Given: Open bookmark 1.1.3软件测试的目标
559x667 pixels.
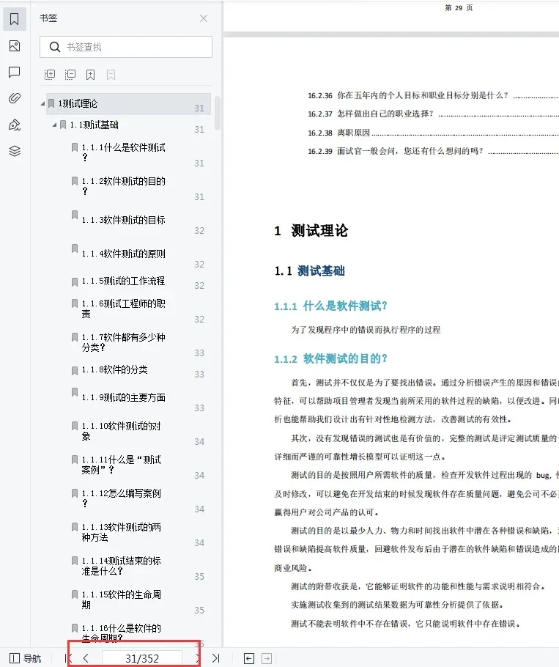Looking at the screenshot, I should coord(123,220).
